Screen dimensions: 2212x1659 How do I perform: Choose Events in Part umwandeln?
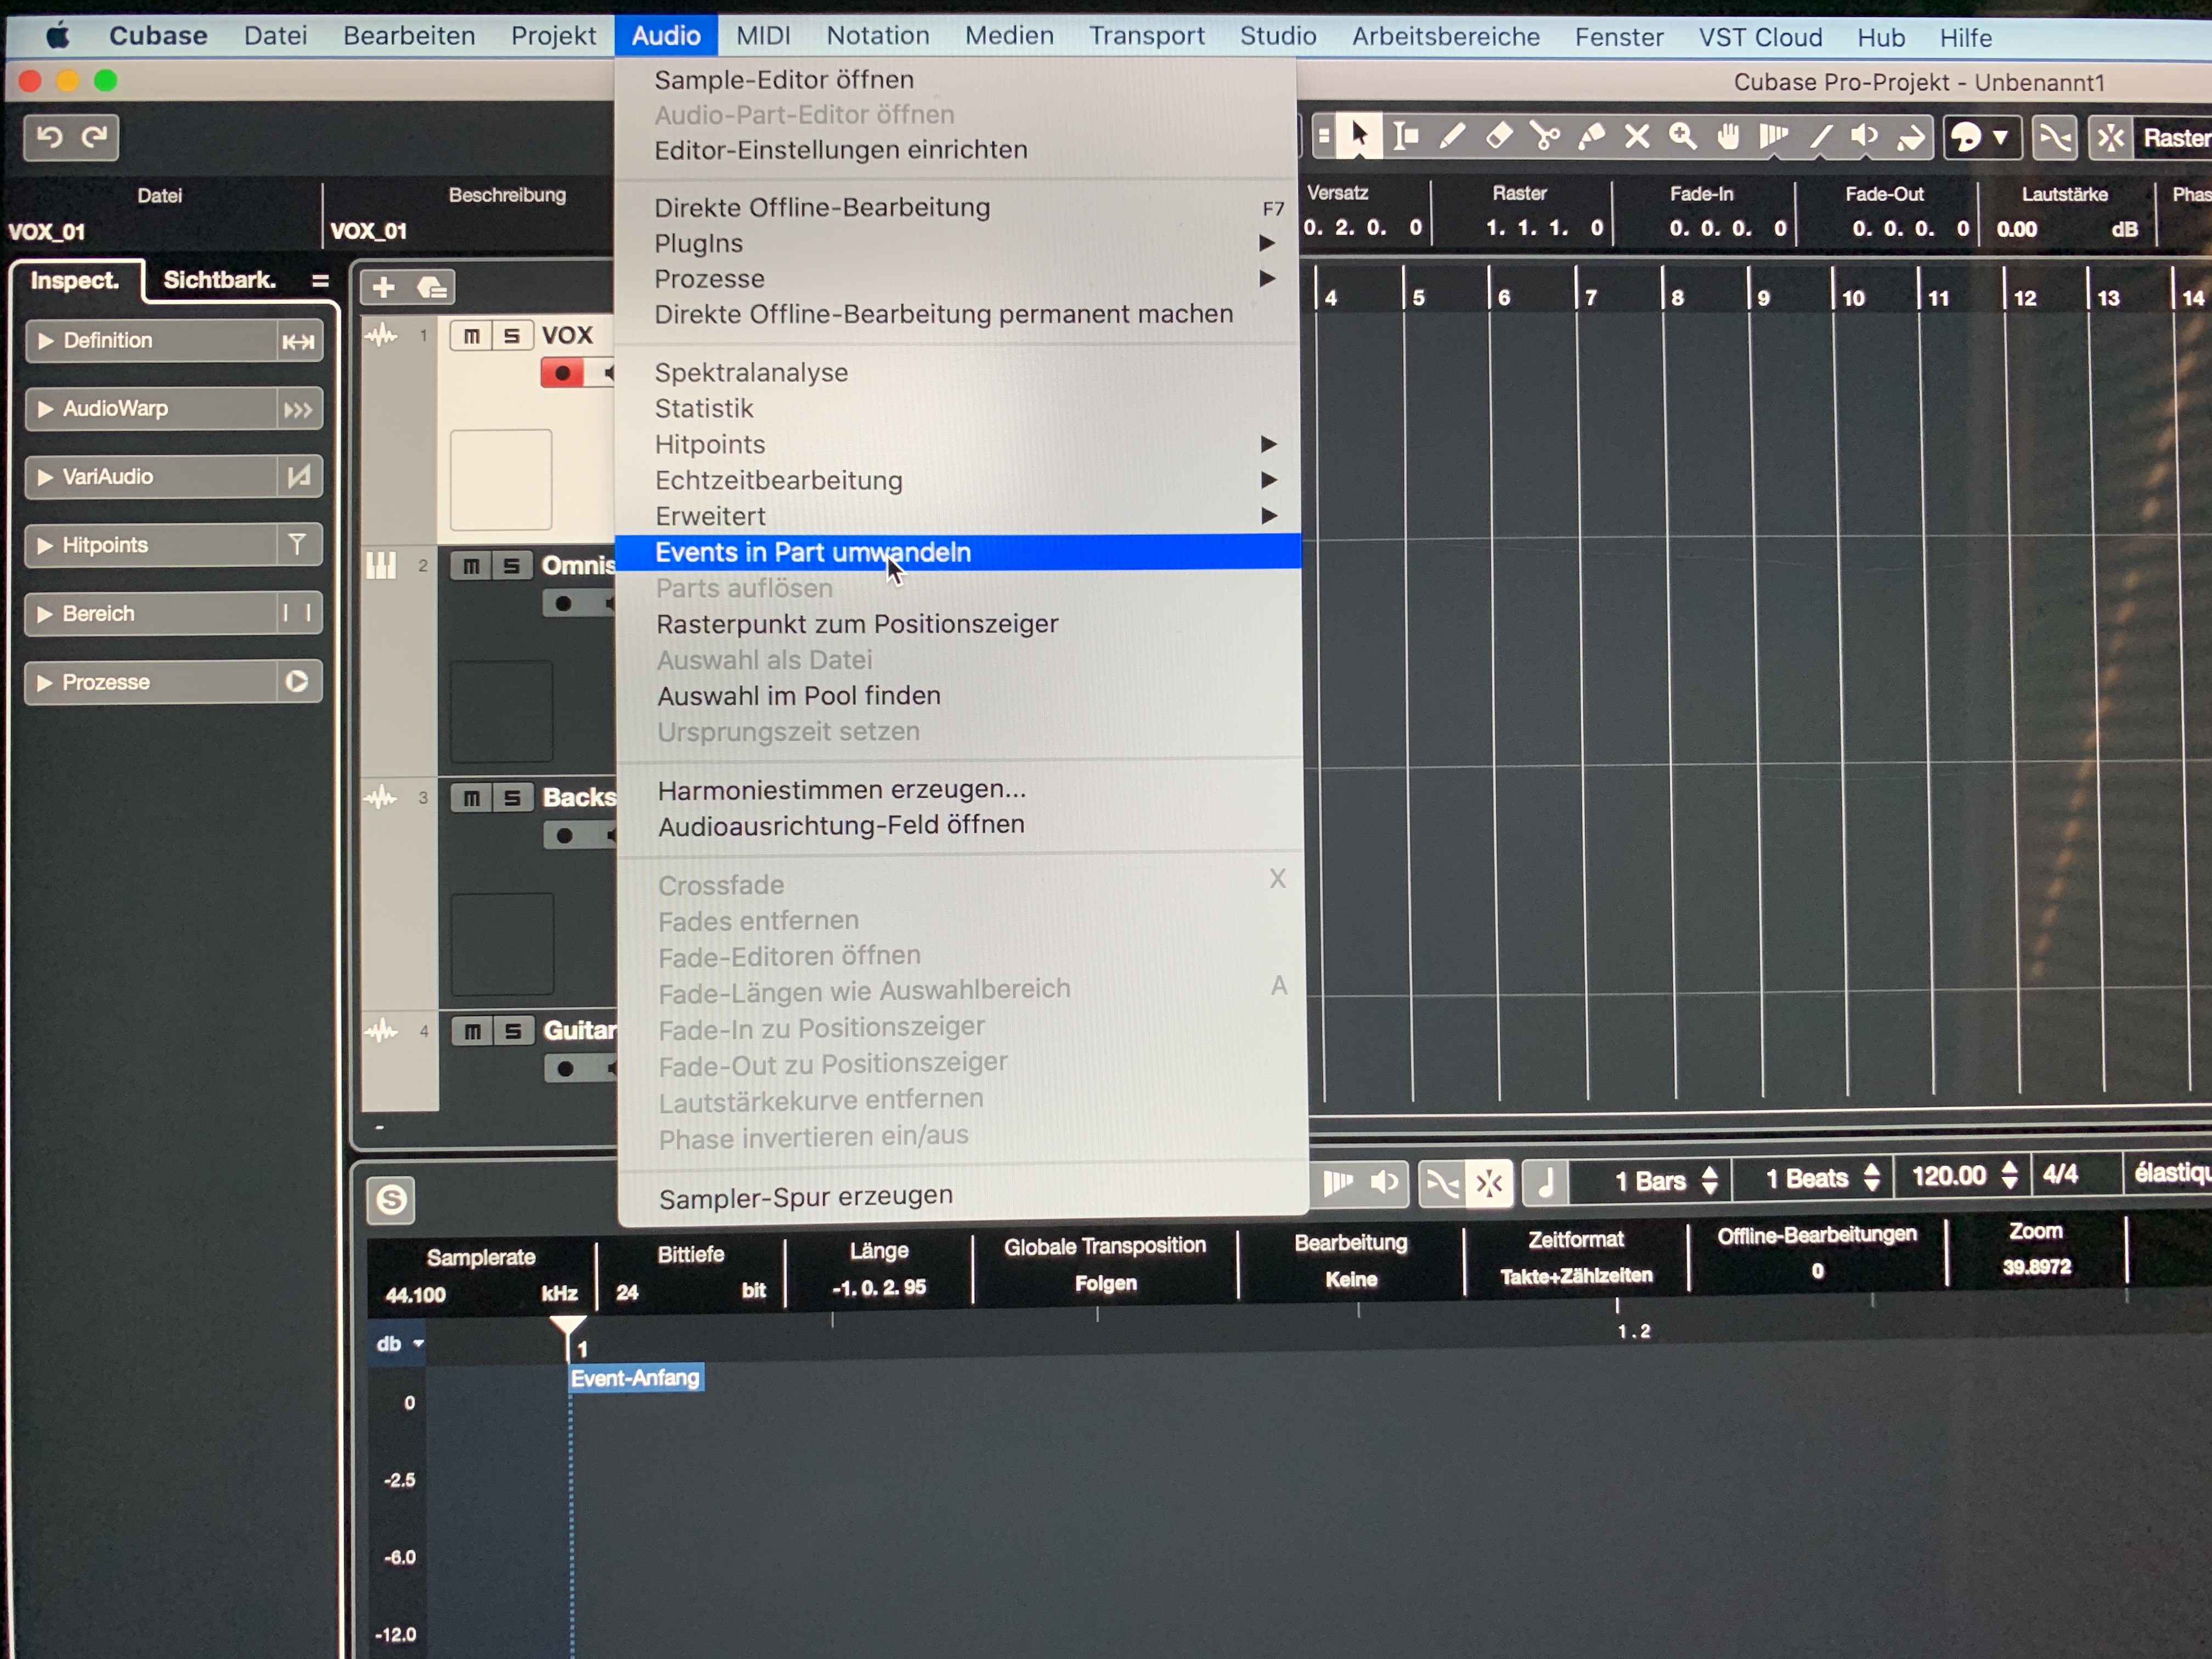(x=958, y=552)
